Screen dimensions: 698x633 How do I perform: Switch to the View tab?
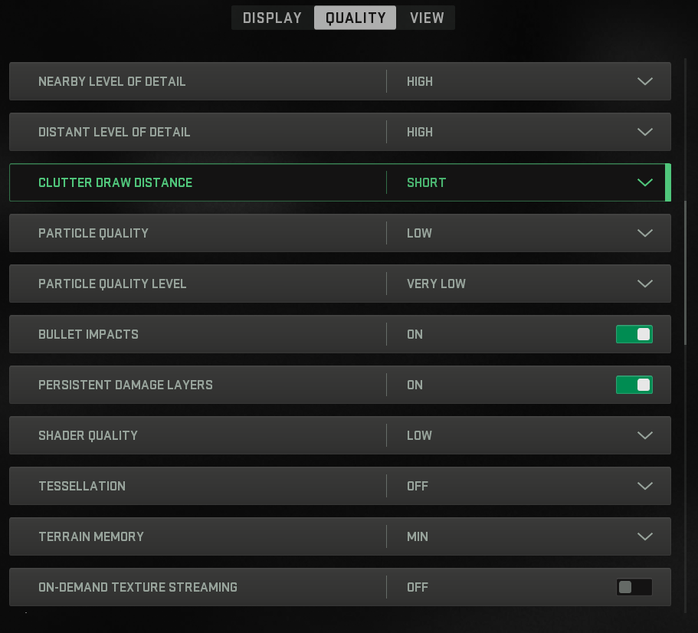(x=427, y=18)
